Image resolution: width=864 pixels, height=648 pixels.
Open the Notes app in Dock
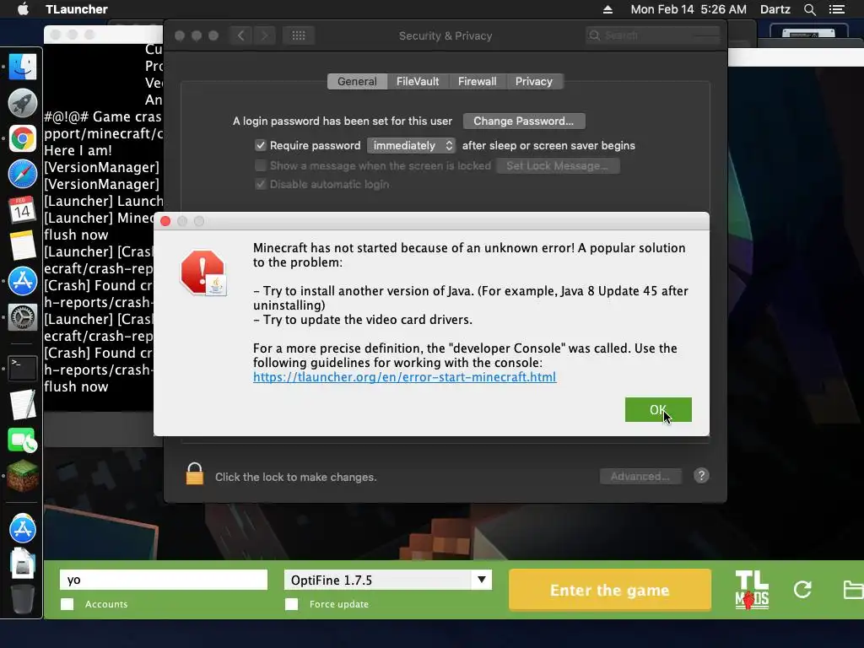click(23, 246)
